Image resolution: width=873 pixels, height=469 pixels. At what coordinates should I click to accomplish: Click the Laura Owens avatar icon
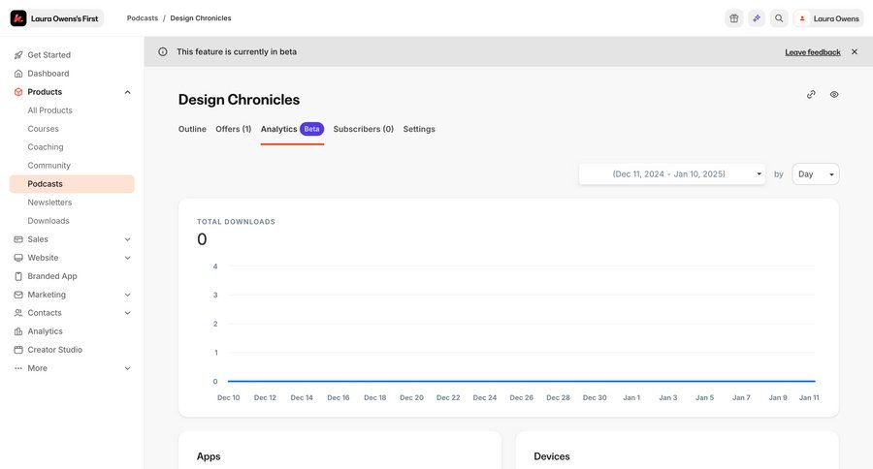(802, 18)
